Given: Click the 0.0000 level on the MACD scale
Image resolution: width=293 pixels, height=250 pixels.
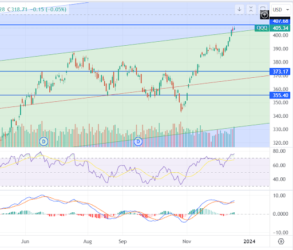Looking at the screenshot, I should [280, 214].
